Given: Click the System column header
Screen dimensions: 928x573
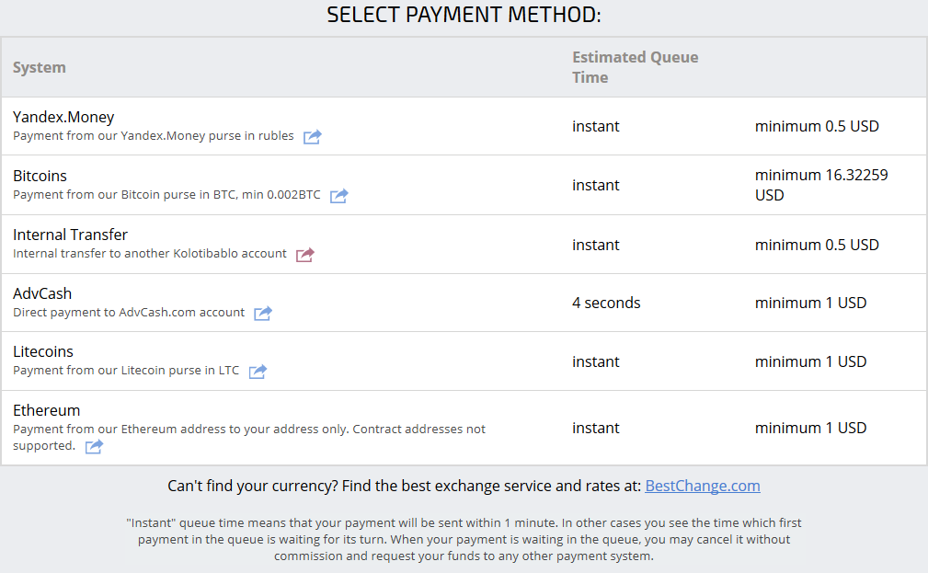Looking at the screenshot, I should tap(39, 67).
